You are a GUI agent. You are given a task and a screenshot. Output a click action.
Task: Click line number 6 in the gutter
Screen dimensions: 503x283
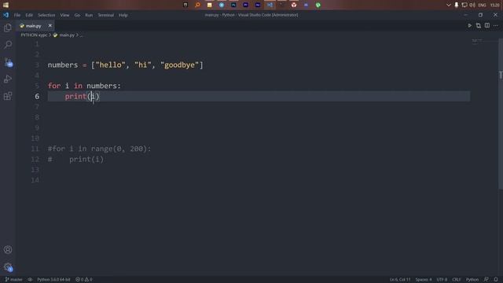pos(37,96)
